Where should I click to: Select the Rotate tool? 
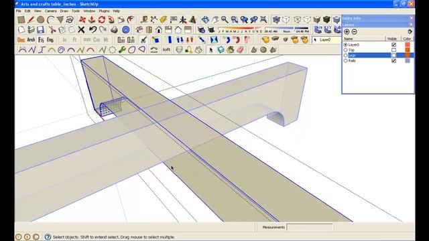[101, 19]
